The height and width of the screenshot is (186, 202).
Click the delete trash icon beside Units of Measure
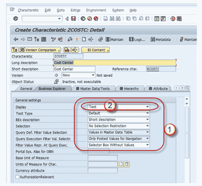(x=127, y=164)
